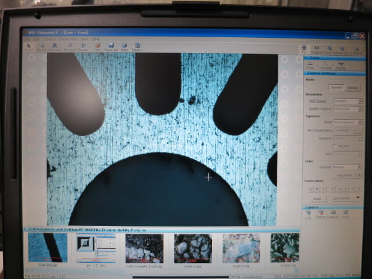Image resolution: width=372 pixels, height=279 pixels.
Task: Select the first Scene Mode button
Action: tap(310, 189)
